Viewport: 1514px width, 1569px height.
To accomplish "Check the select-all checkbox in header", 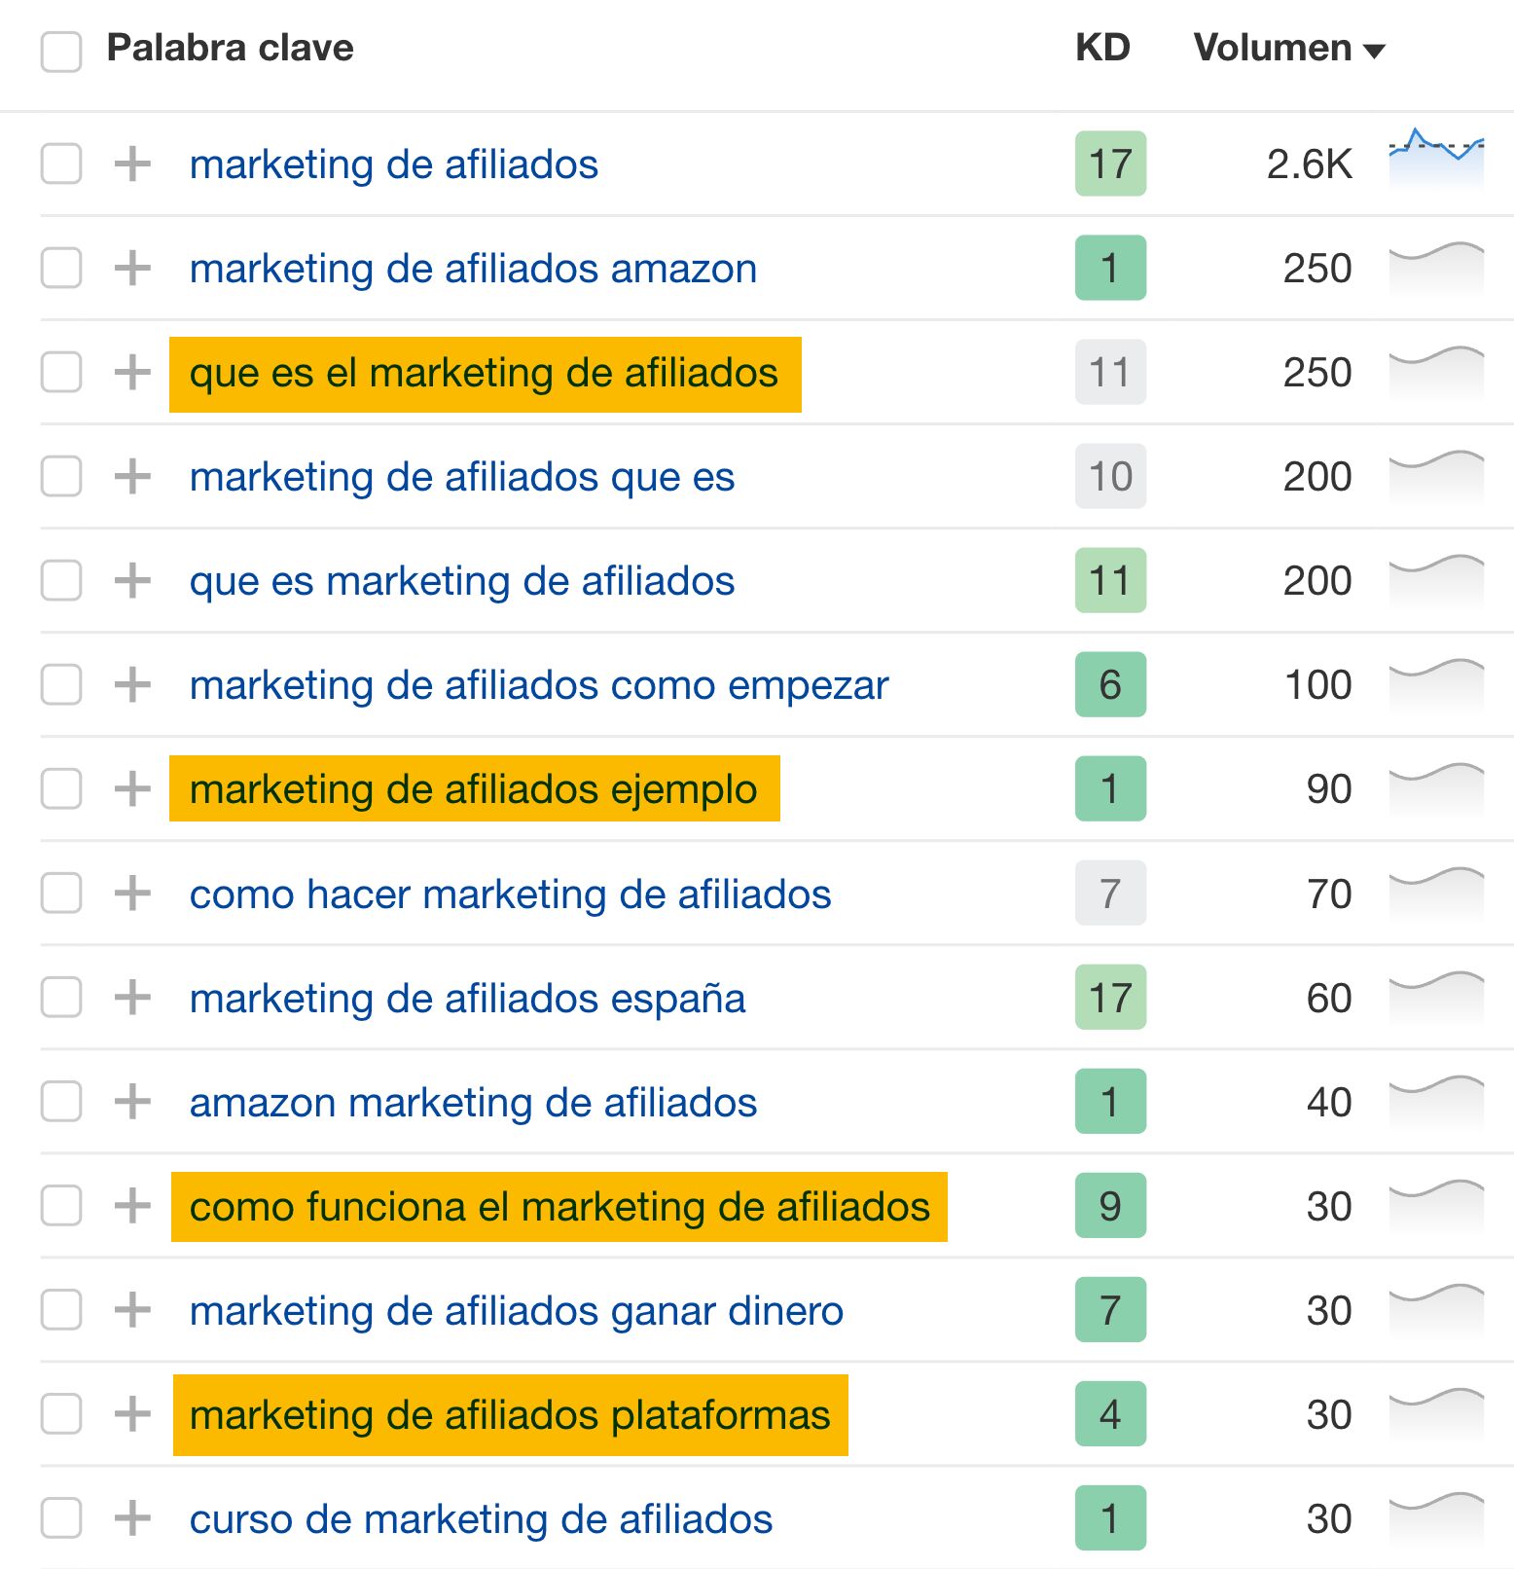I will tap(60, 46).
